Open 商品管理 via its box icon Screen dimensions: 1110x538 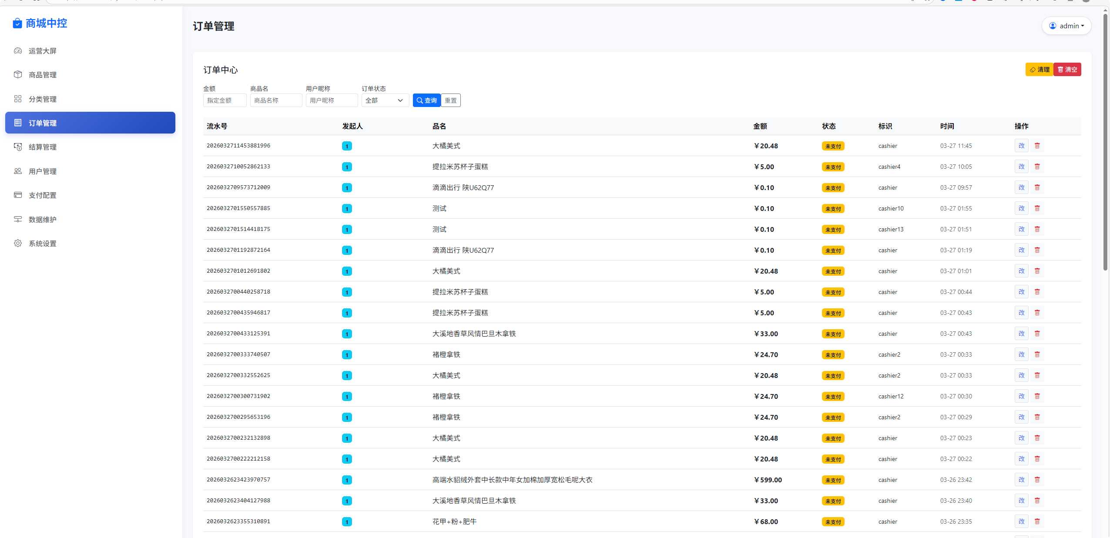(18, 75)
